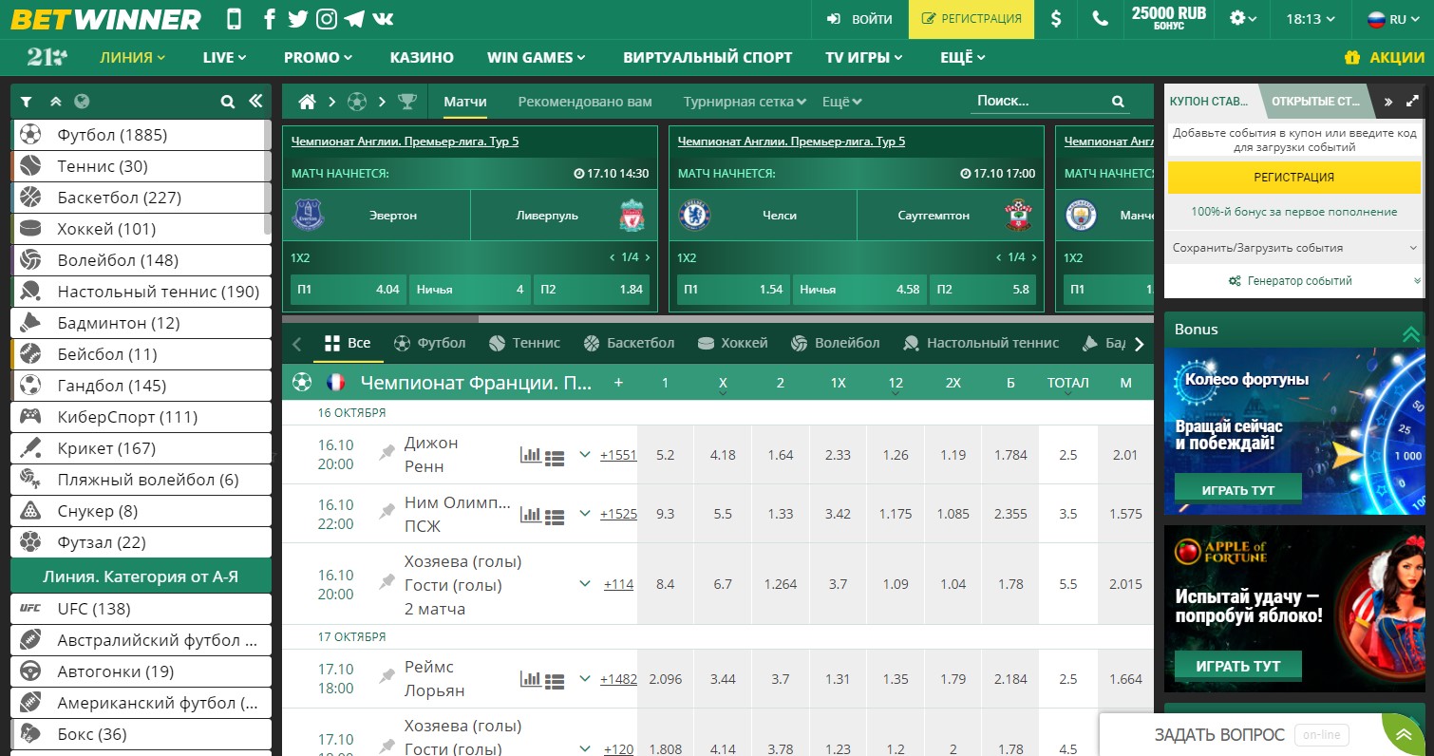
Task: Open ВИРТУАЛЬНЫЙ СПОРТ section
Action: coord(708,57)
